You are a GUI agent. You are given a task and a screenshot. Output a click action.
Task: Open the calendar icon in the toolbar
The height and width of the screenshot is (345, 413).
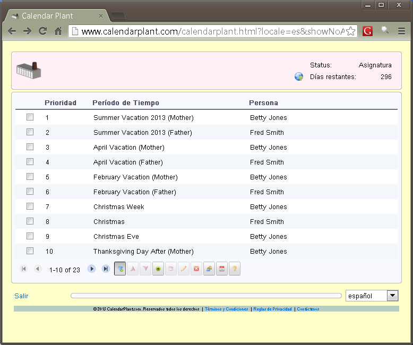tap(222, 269)
